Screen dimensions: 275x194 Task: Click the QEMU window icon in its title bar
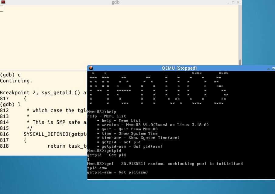click(x=91, y=68)
